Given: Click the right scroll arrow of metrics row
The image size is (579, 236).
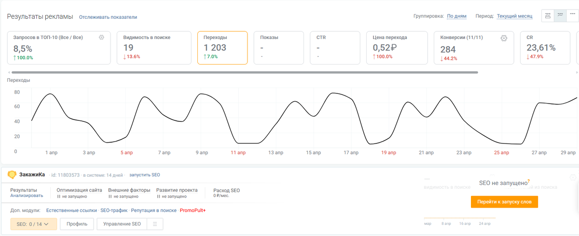Looking at the screenshot, I should click(577, 72).
